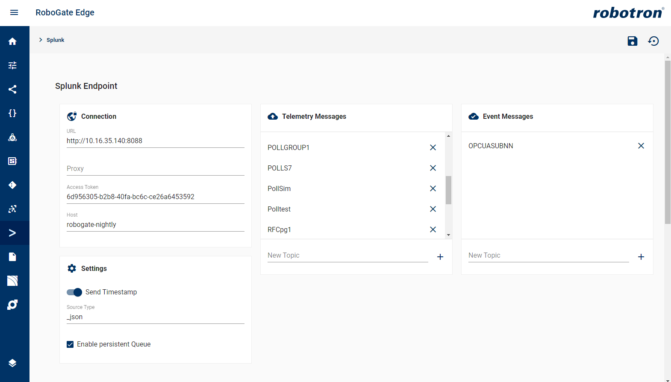Click the Connection globe icon
Screen dimensions: 671x382
point(72,116)
